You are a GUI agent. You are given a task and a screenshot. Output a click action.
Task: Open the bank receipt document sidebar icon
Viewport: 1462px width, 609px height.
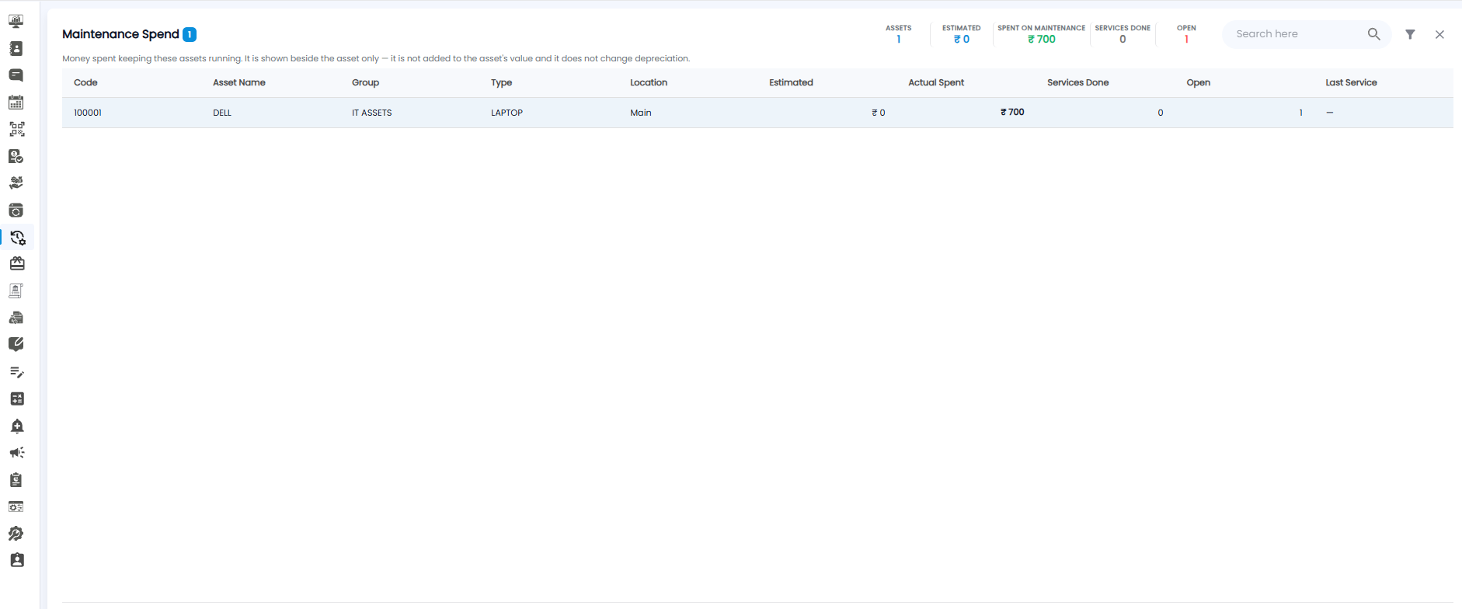(x=16, y=291)
